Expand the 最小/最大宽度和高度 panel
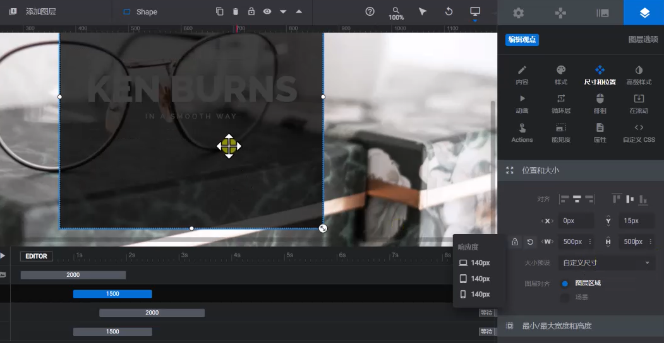 [581, 326]
